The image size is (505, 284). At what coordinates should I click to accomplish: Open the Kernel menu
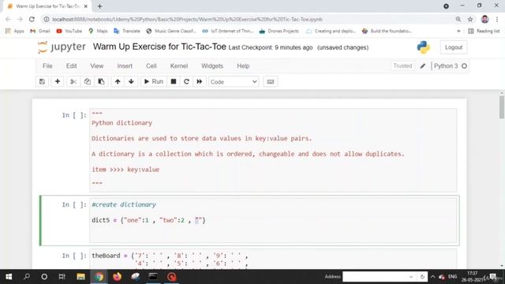[179, 66]
